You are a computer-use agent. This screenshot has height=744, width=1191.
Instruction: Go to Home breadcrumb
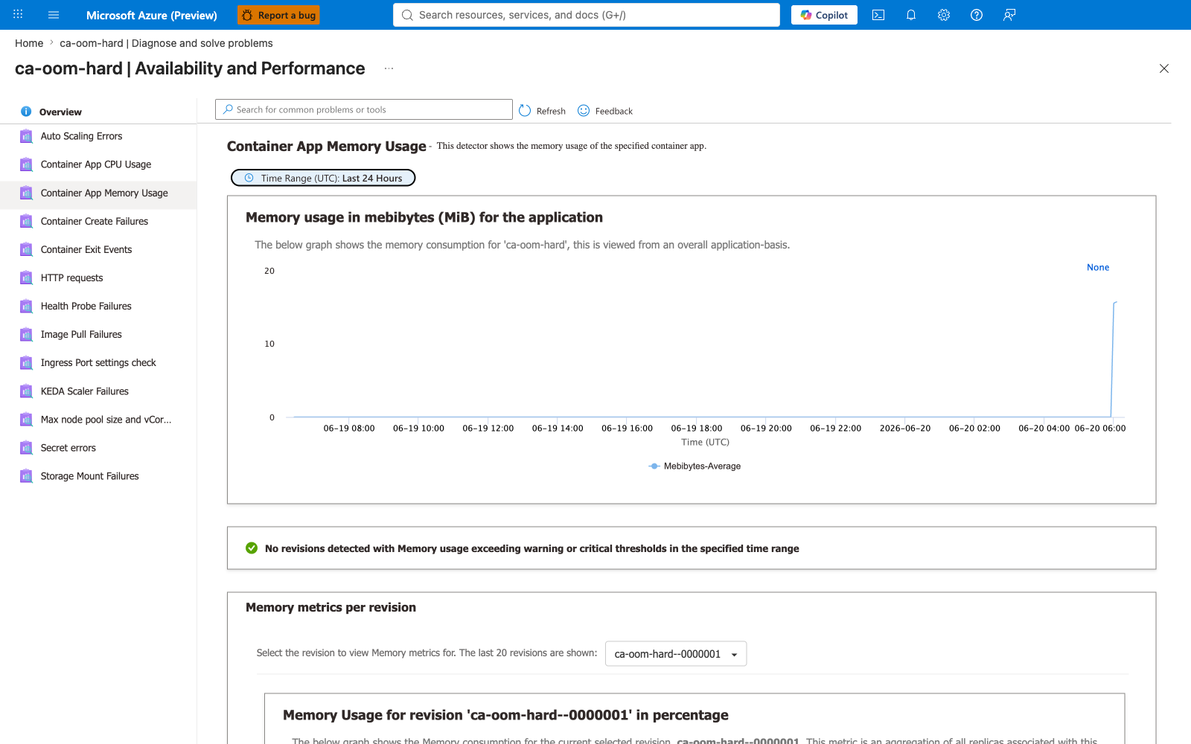pos(29,43)
